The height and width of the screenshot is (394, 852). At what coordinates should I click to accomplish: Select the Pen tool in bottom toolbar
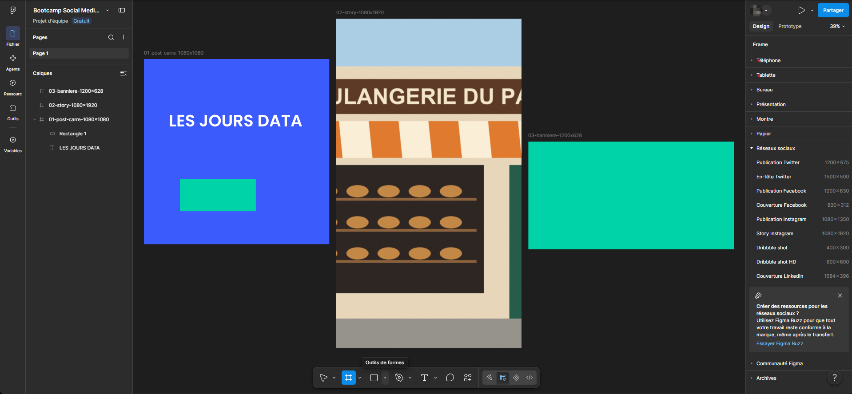coord(399,378)
